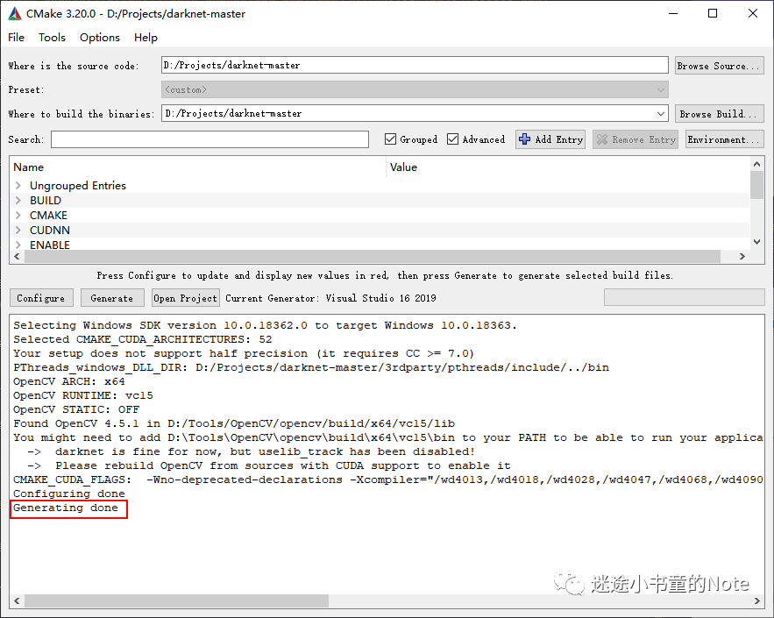This screenshot has height=618, width=774.
Task: Expand the CUDNN group
Action: pos(18,230)
